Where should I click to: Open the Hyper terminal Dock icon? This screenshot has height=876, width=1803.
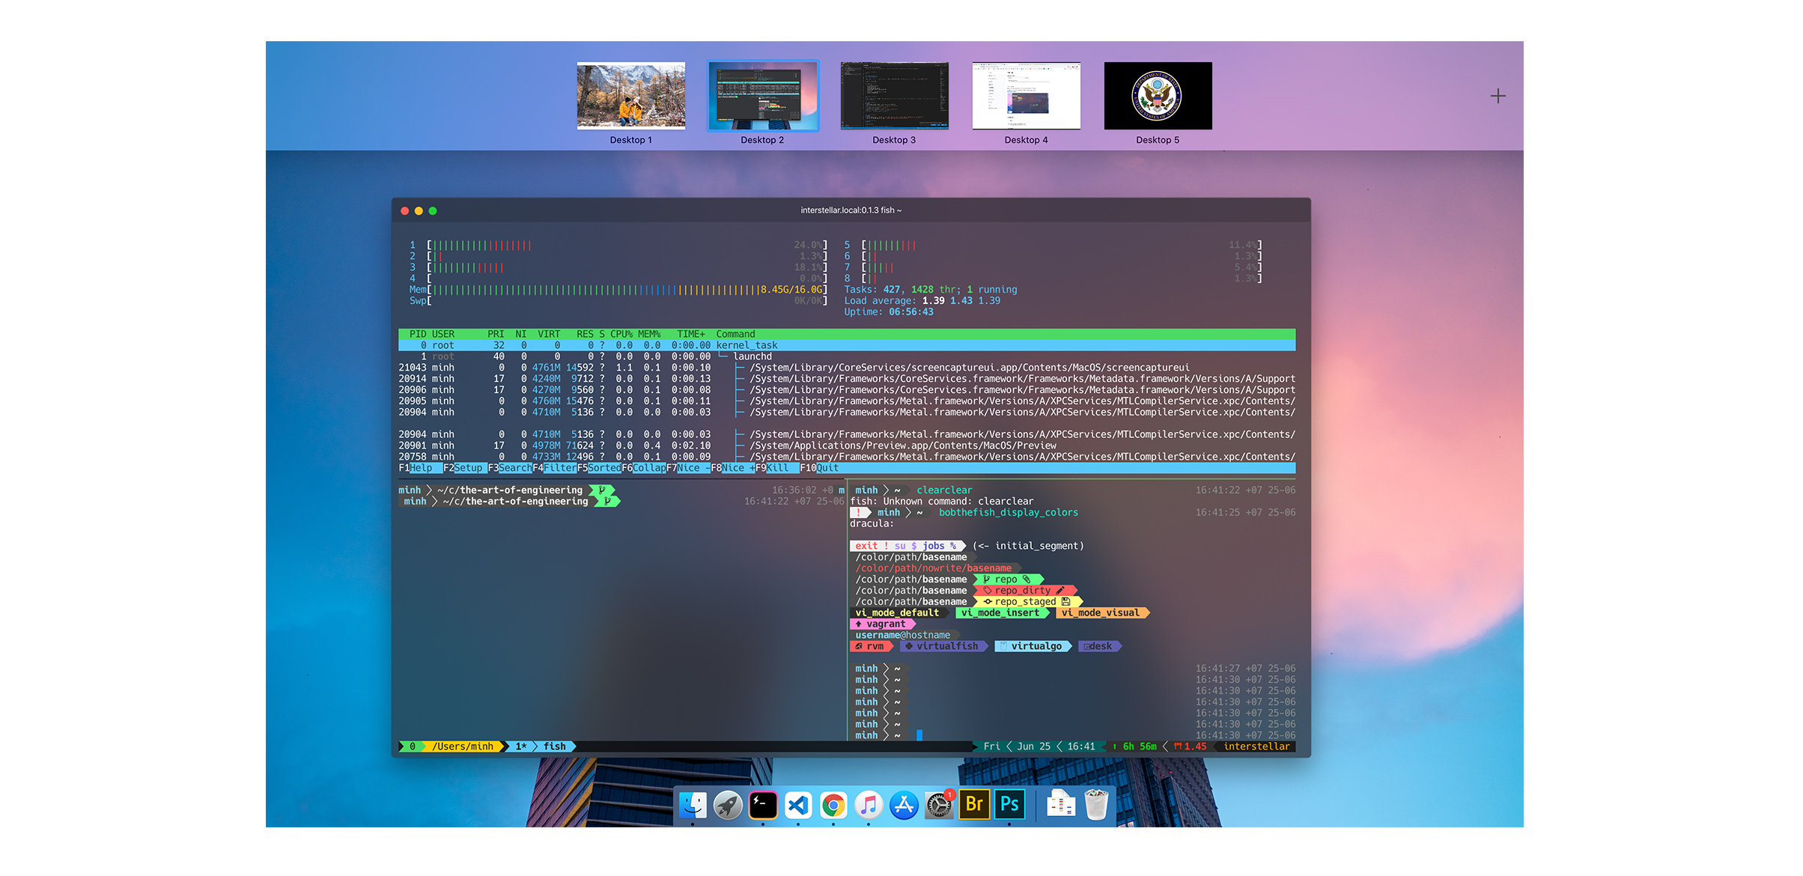click(763, 806)
